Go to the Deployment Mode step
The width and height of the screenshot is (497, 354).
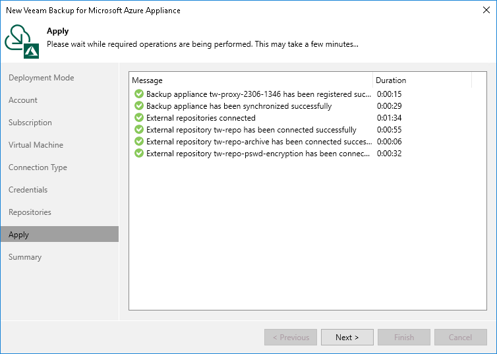[x=41, y=78]
